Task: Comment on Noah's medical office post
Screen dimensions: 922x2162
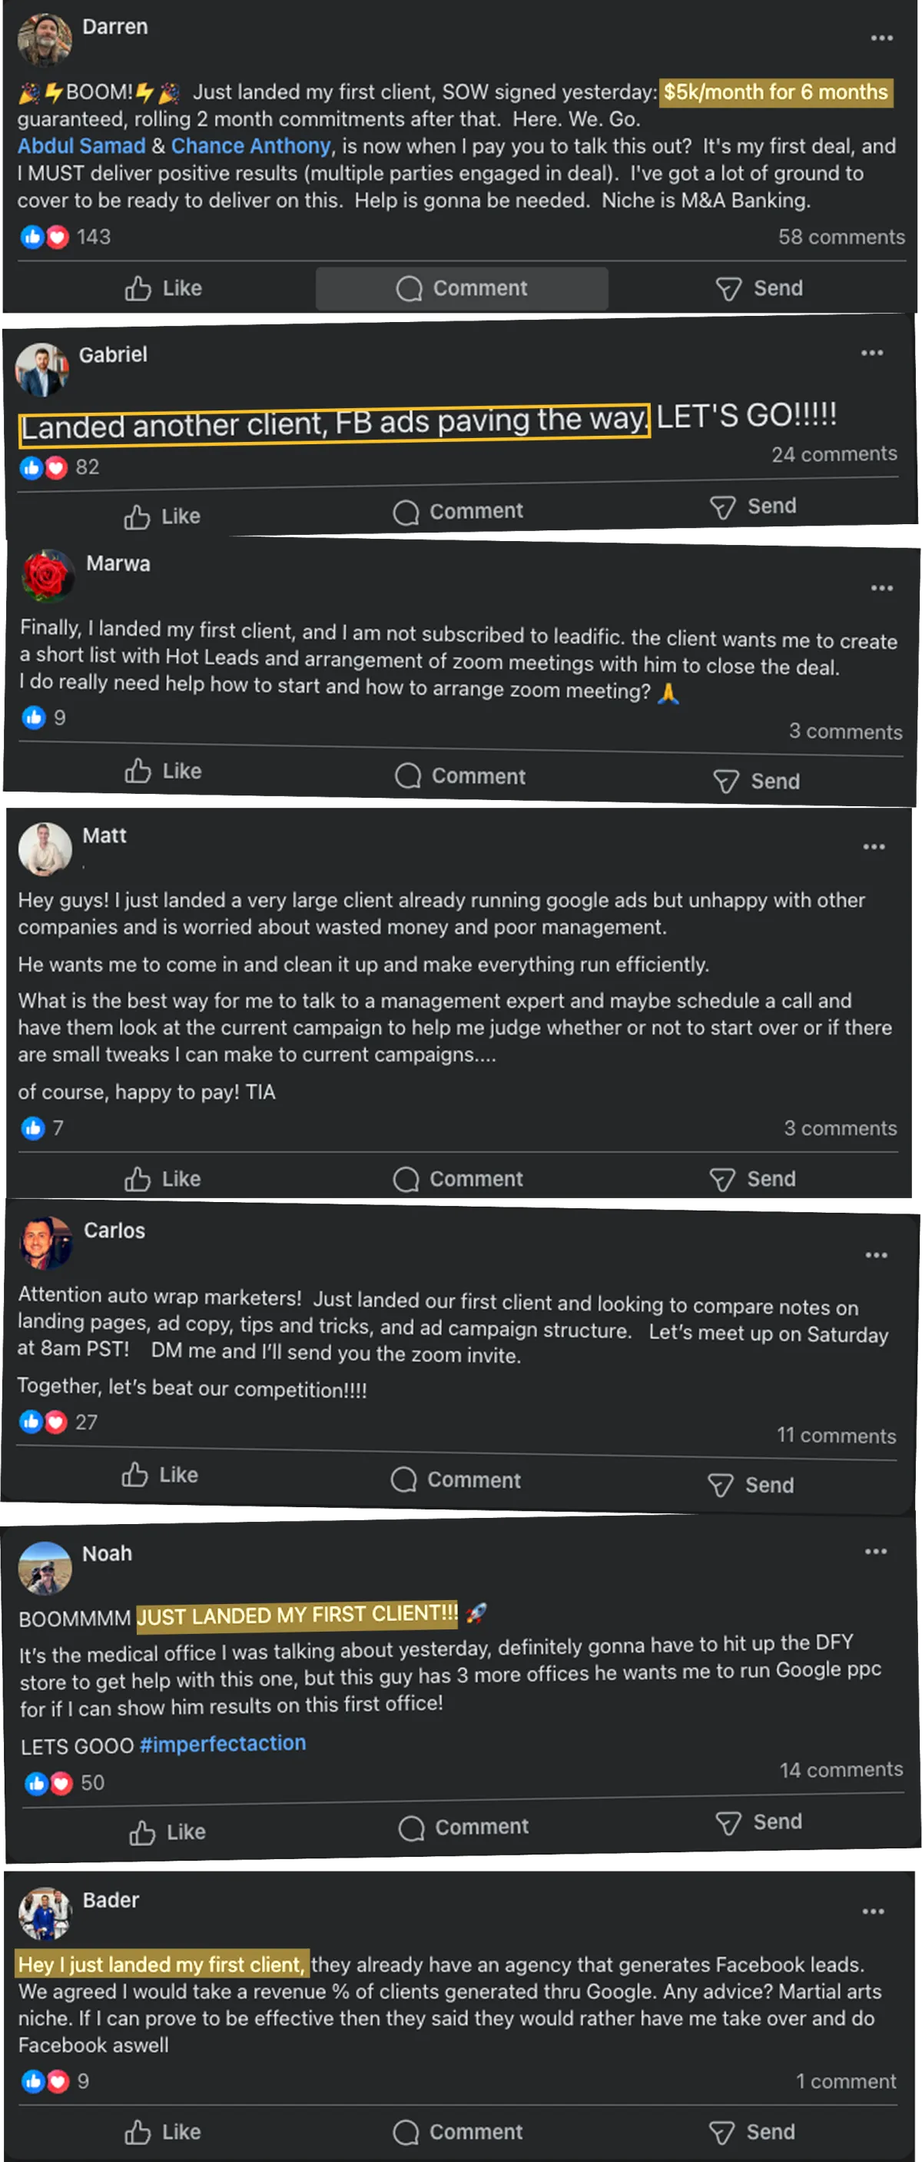Action: point(463,1827)
